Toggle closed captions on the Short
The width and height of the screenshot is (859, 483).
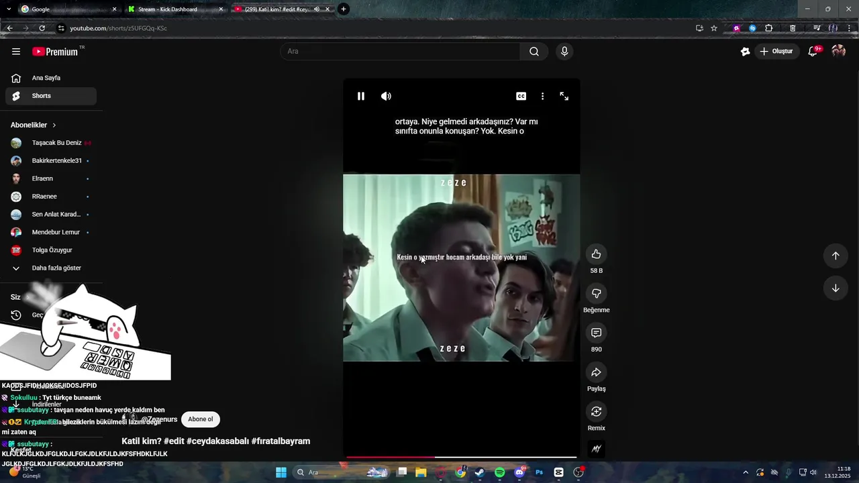(521, 96)
